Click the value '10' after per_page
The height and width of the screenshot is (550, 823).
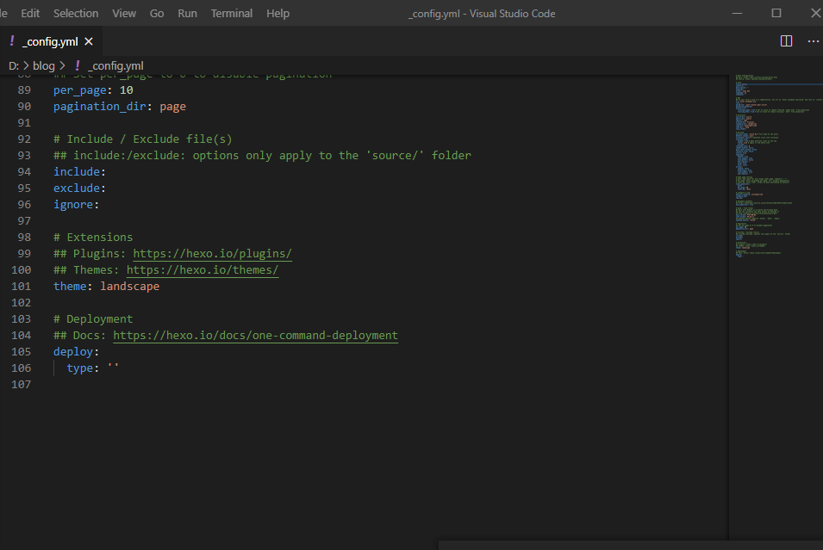[x=127, y=90]
